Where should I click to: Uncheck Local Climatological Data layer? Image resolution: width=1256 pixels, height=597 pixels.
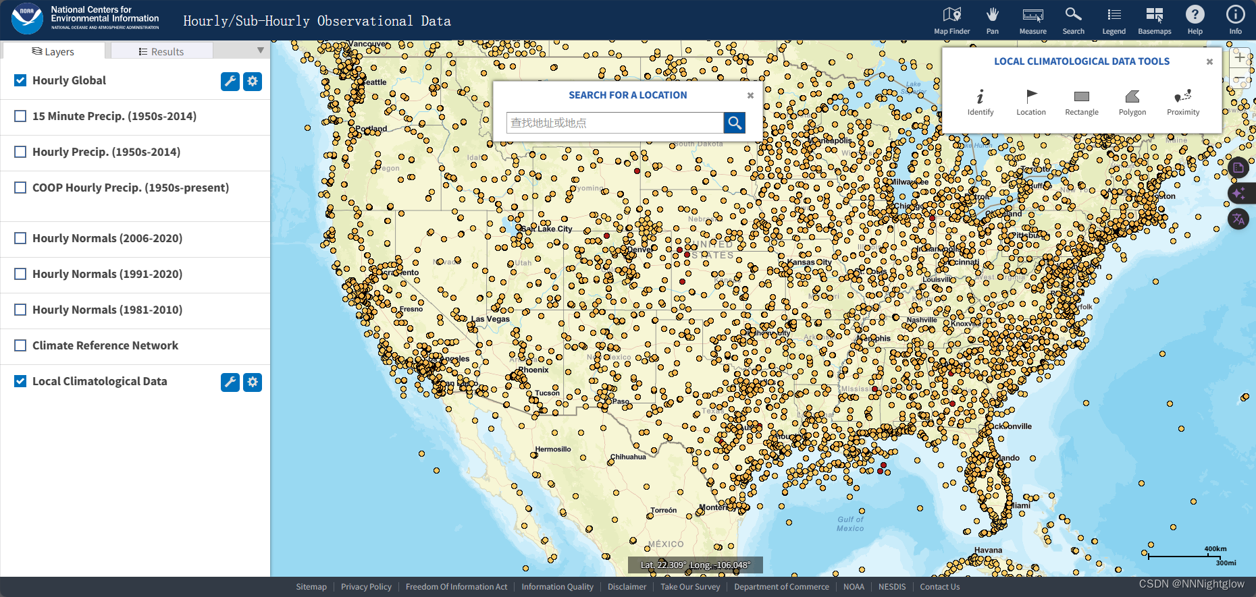(20, 381)
